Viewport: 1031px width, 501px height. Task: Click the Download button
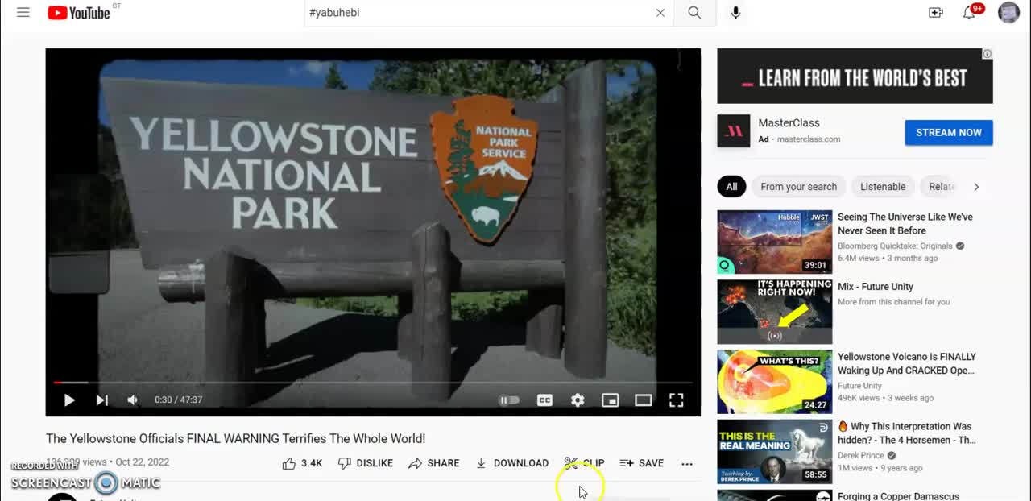(511, 463)
